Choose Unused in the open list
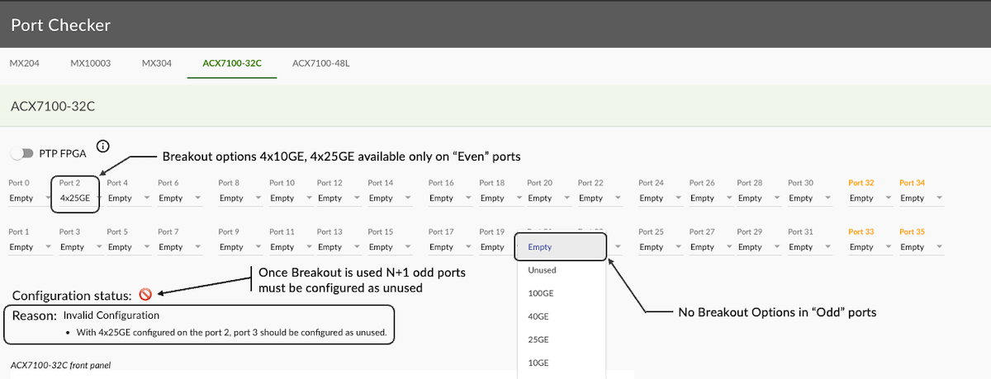Viewport: 991px width, 379px height. click(x=562, y=269)
